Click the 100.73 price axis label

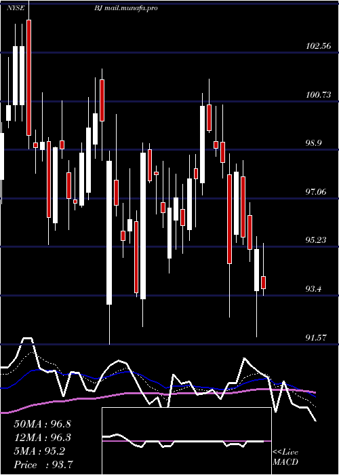318,95
